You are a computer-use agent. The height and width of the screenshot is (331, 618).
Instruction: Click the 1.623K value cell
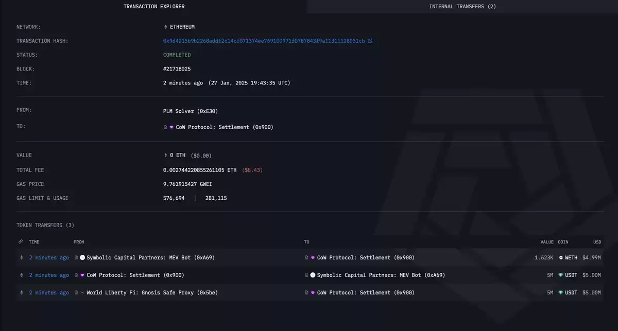click(544, 258)
